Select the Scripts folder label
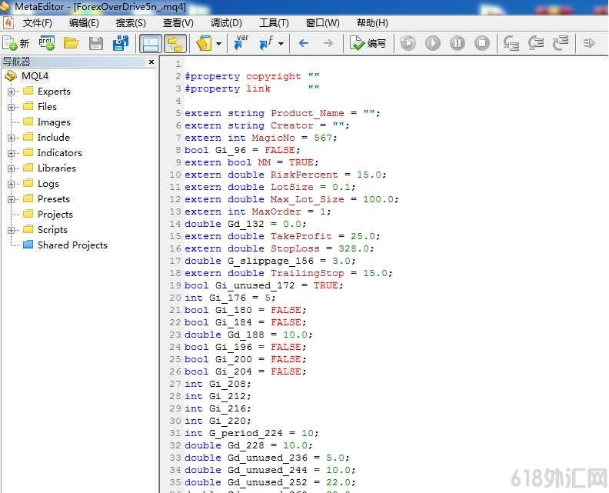The height and width of the screenshot is (493, 609). point(52,230)
